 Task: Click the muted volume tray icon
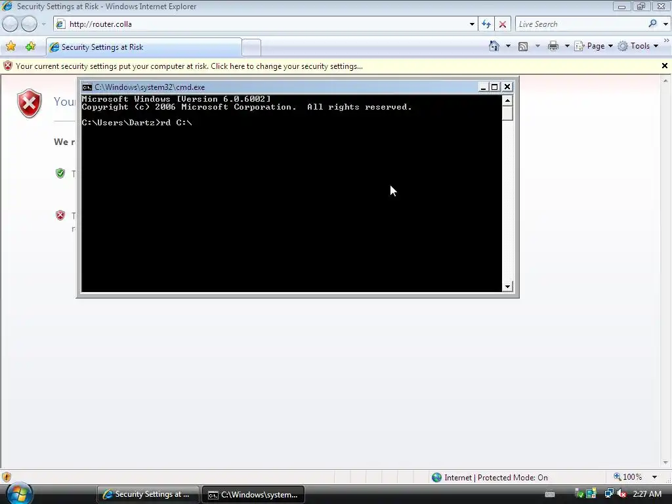621,493
